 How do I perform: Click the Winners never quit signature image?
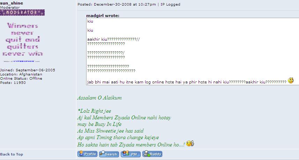(22, 39)
